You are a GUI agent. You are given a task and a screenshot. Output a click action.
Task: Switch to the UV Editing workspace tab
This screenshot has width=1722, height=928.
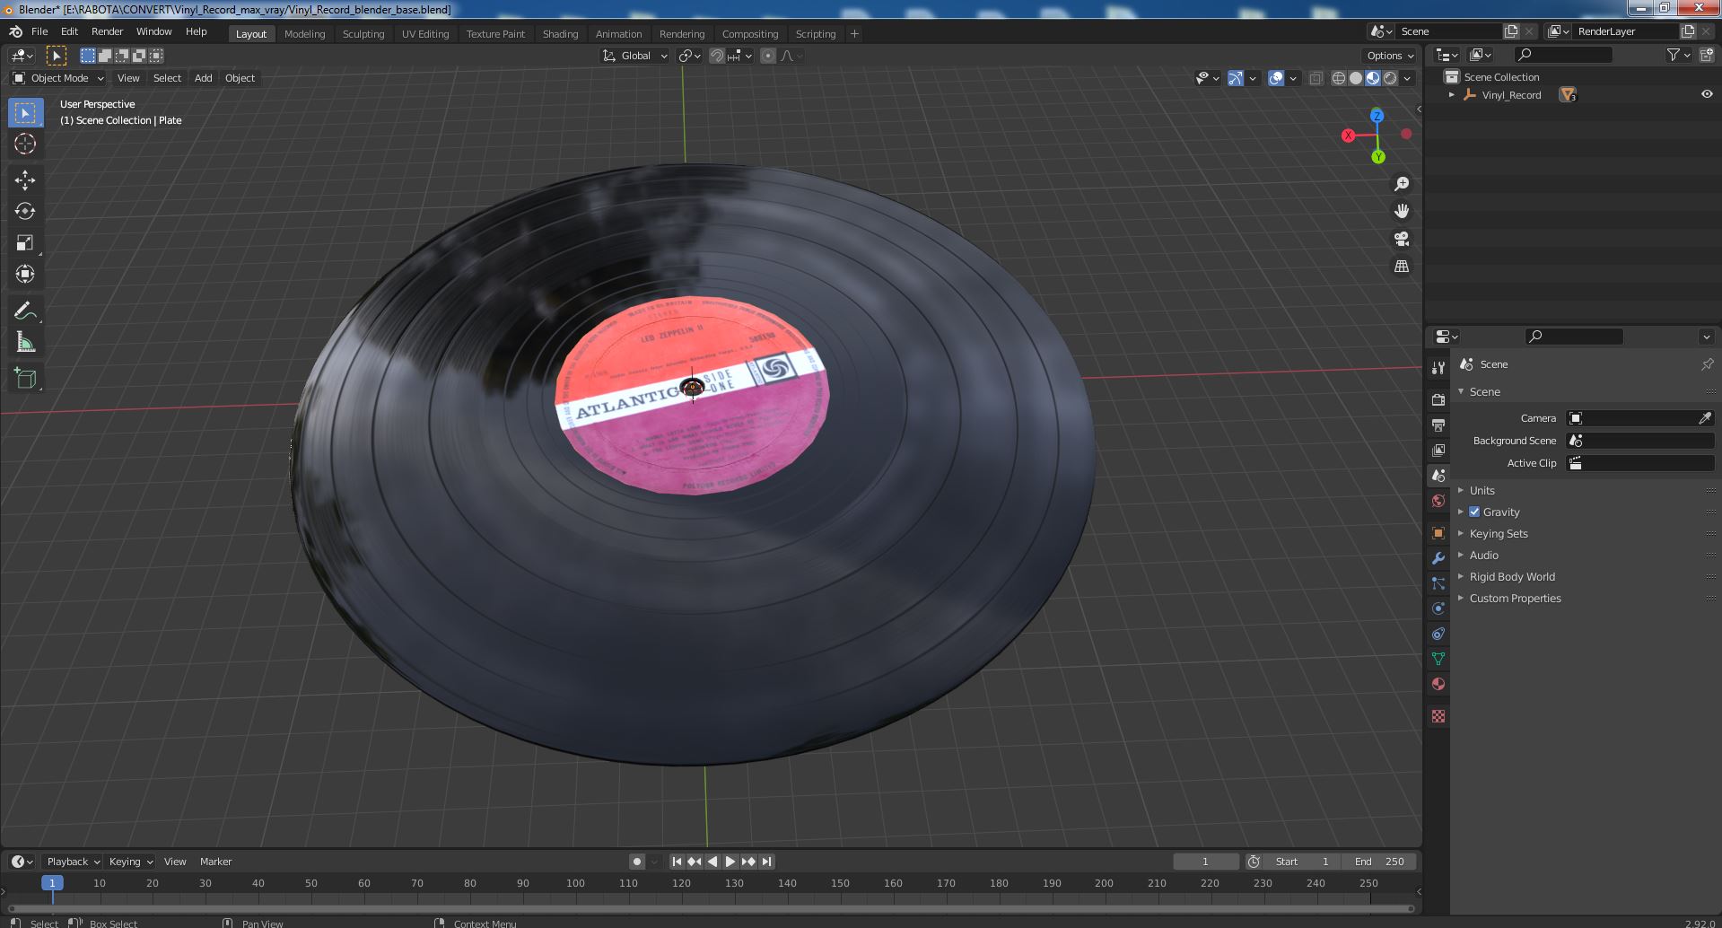coord(425,34)
